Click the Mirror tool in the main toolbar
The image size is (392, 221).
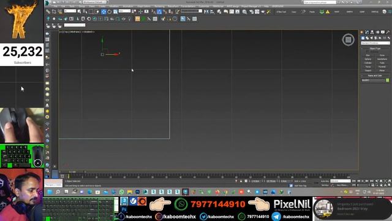pyautogui.click(x=206, y=12)
